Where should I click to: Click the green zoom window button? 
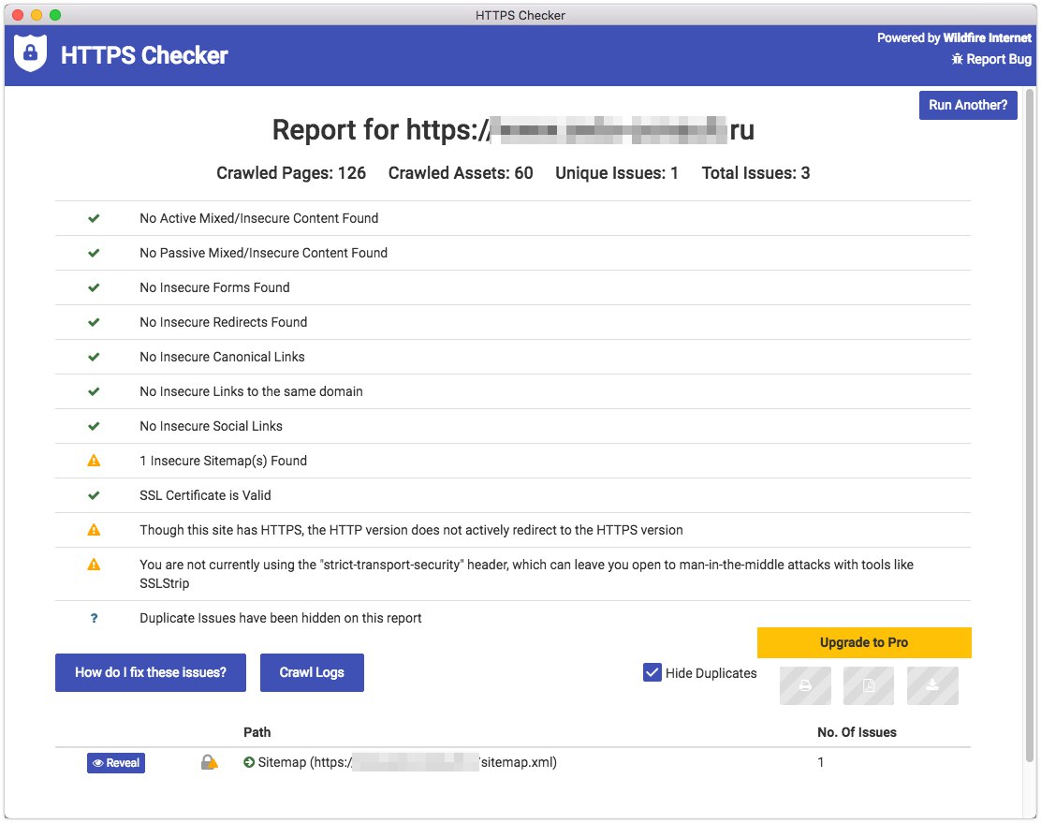[x=55, y=15]
